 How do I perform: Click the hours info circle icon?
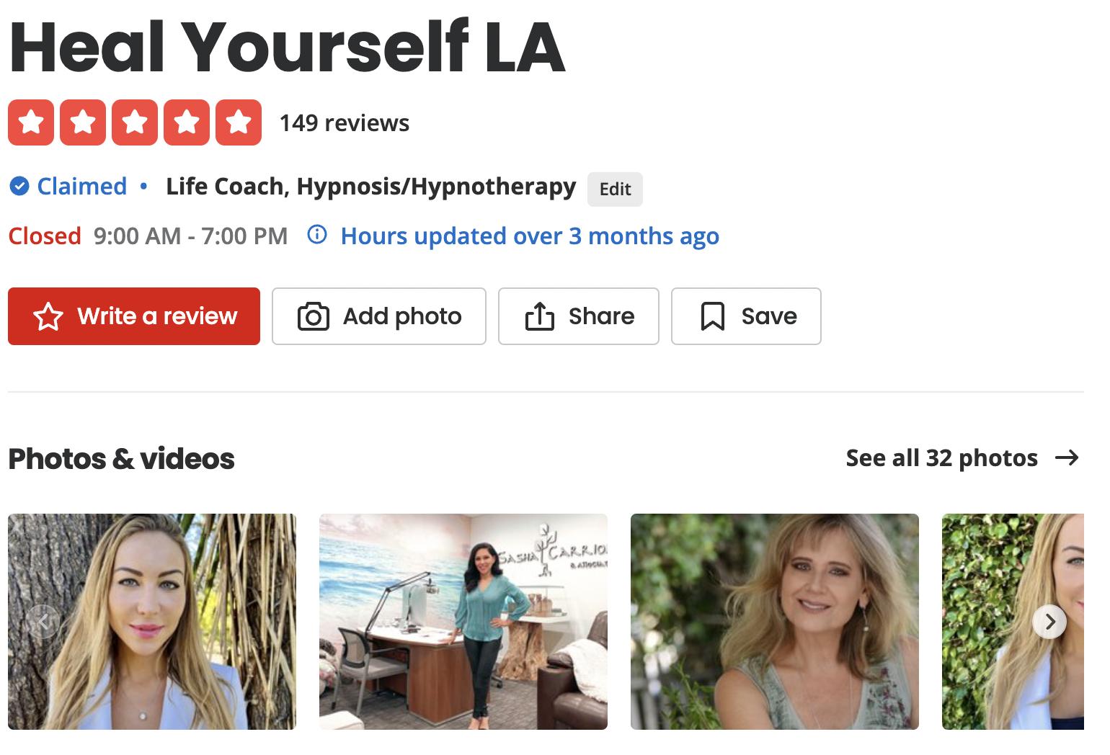coord(317,235)
